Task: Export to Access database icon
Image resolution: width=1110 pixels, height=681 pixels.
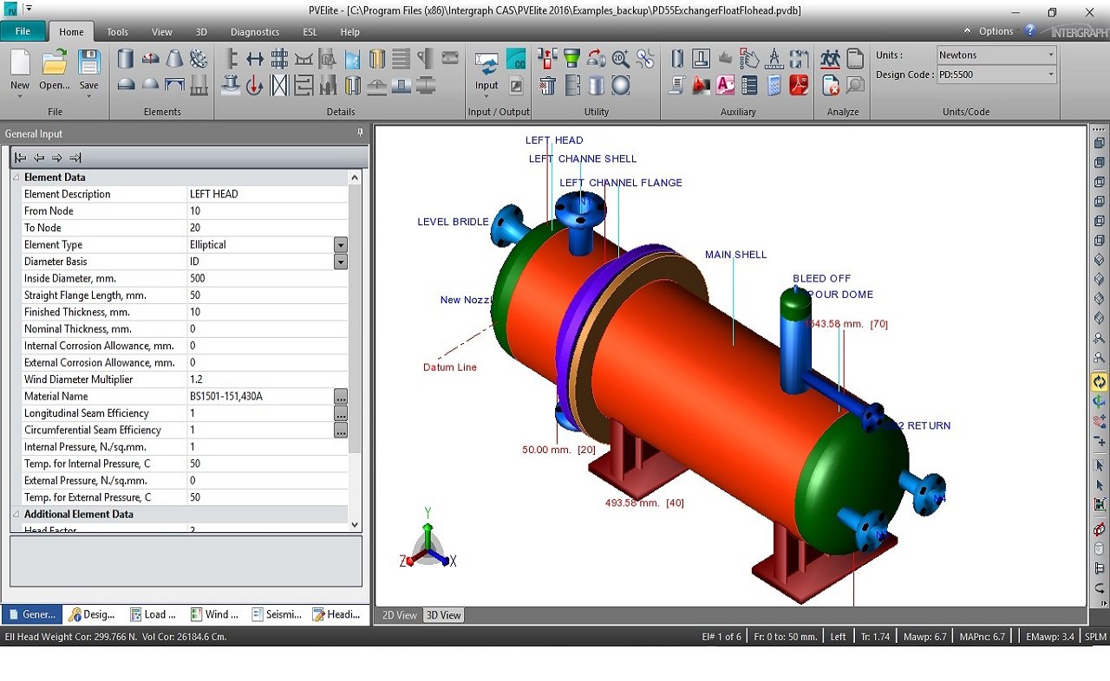Action: click(x=725, y=85)
